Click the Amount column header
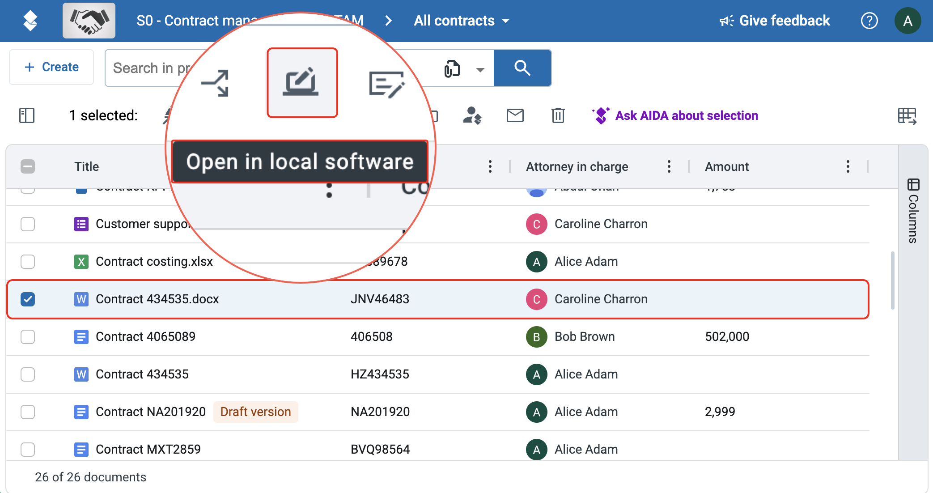The width and height of the screenshot is (933, 493). pyautogui.click(x=727, y=166)
